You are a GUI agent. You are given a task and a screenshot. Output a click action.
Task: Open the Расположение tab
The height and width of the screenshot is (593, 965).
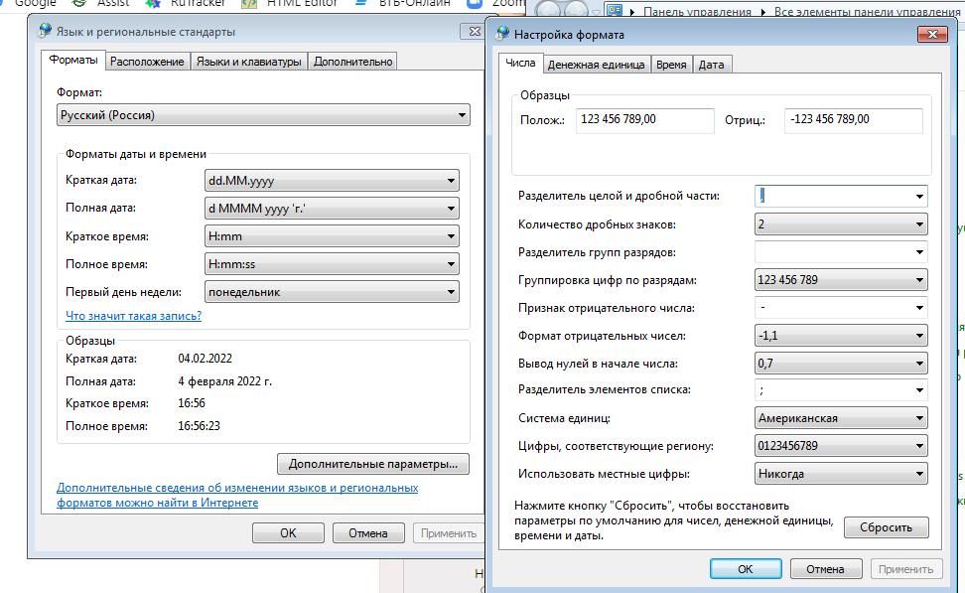click(147, 62)
